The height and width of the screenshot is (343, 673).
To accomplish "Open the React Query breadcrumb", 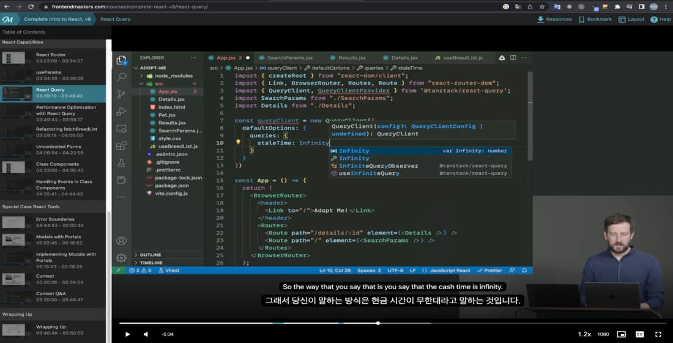I will click(x=116, y=20).
